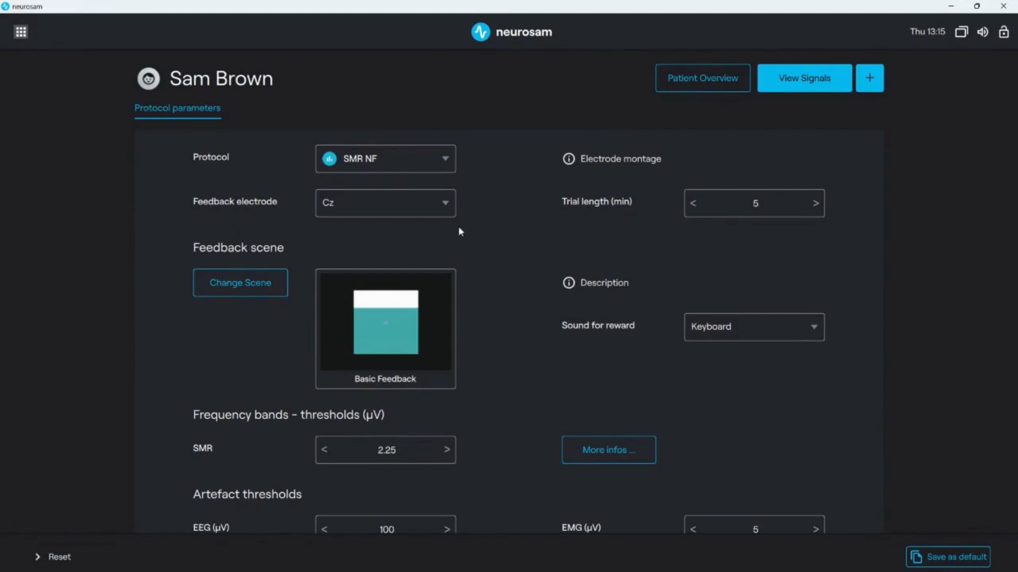Open the Sound for reward dropdown
Screen dimensions: 1018x572
click(754, 327)
